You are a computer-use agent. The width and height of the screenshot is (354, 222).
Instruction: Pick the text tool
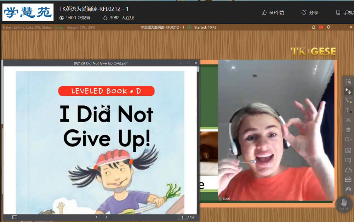click(348, 110)
